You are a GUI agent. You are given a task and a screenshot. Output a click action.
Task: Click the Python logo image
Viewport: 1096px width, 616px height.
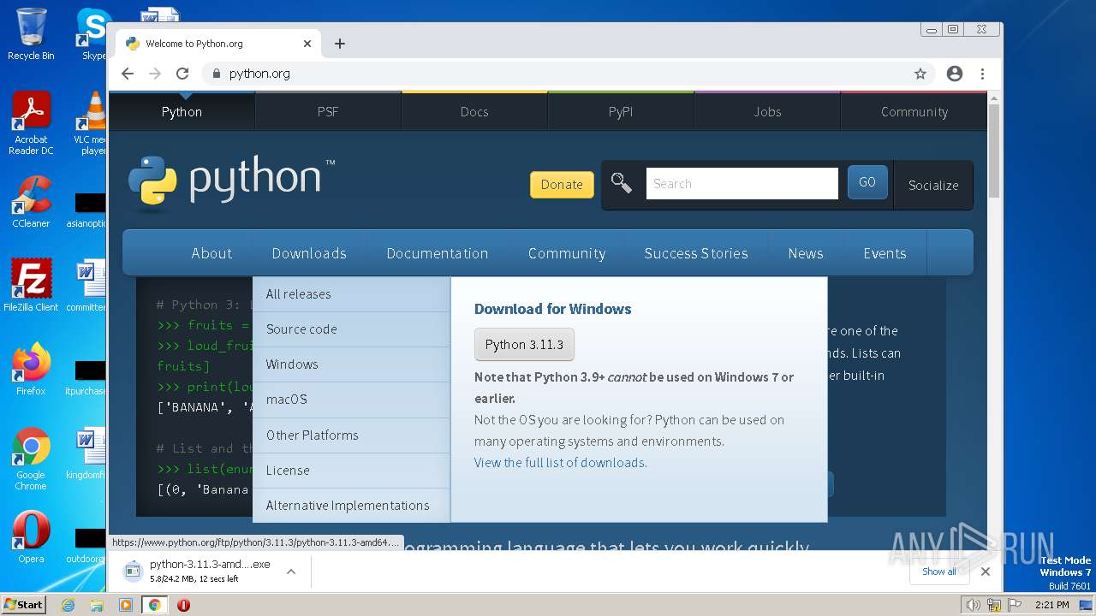[231, 181]
